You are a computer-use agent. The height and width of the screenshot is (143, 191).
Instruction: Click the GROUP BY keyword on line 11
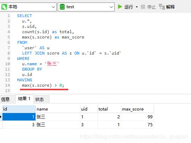coord(32,69)
